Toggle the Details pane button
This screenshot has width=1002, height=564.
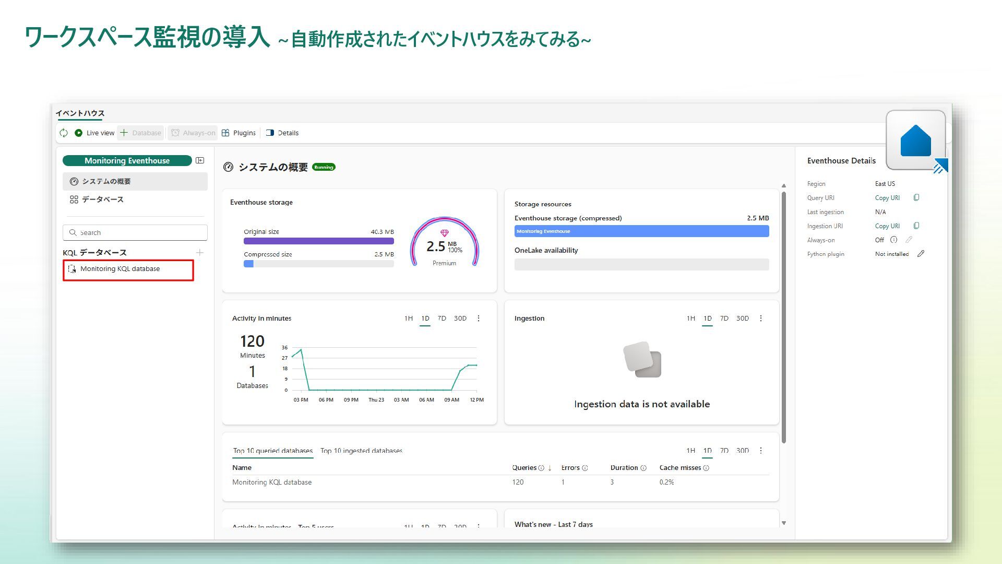pyautogui.click(x=282, y=133)
